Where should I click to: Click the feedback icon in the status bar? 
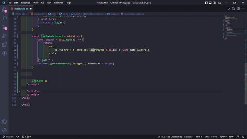coord(238,137)
